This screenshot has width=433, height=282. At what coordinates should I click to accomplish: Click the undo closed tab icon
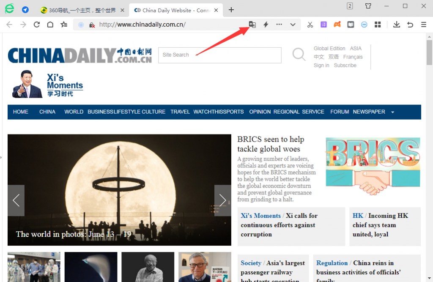pos(410,25)
